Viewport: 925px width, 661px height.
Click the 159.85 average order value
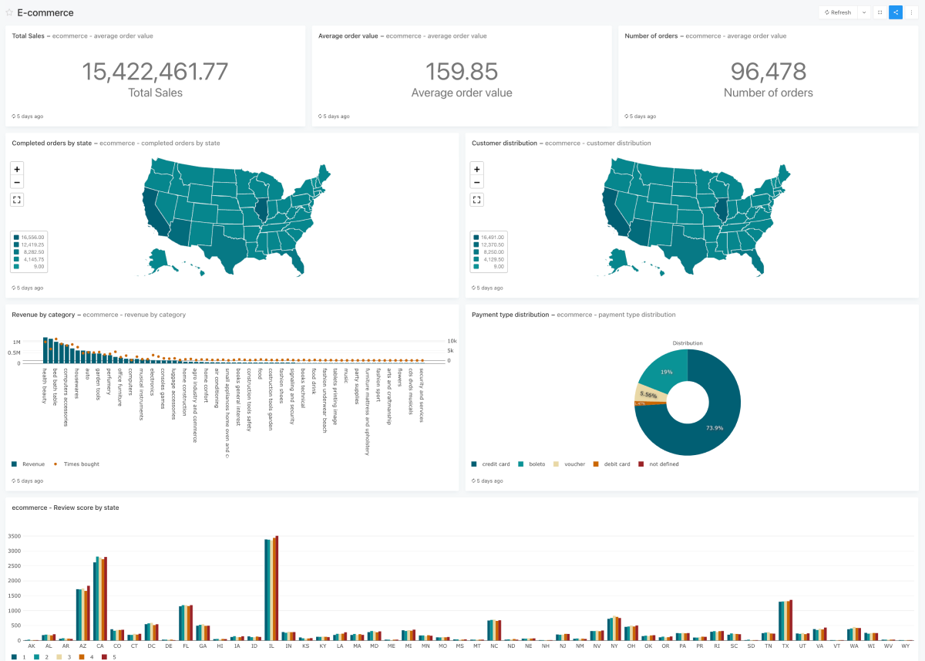[x=462, y=72]
